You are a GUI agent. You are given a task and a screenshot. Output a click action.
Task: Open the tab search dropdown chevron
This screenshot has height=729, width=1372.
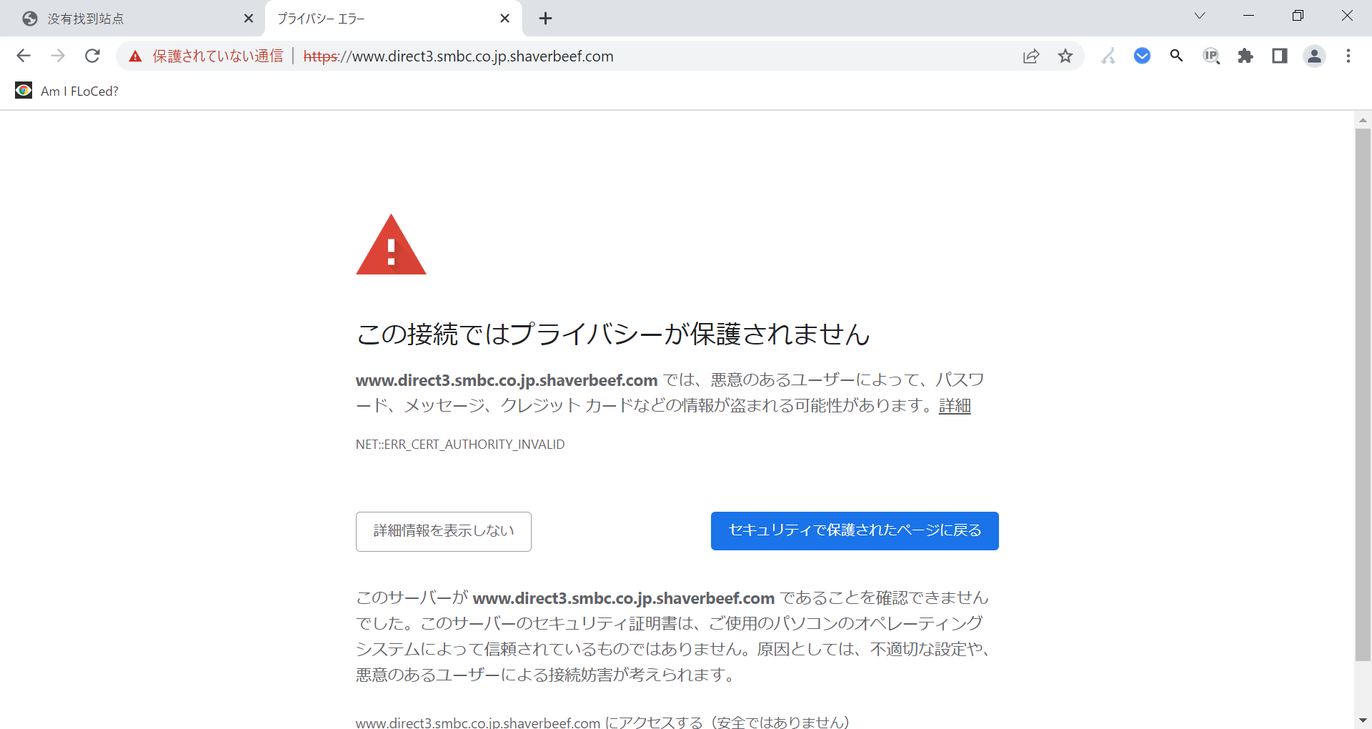pos(1200,16)
